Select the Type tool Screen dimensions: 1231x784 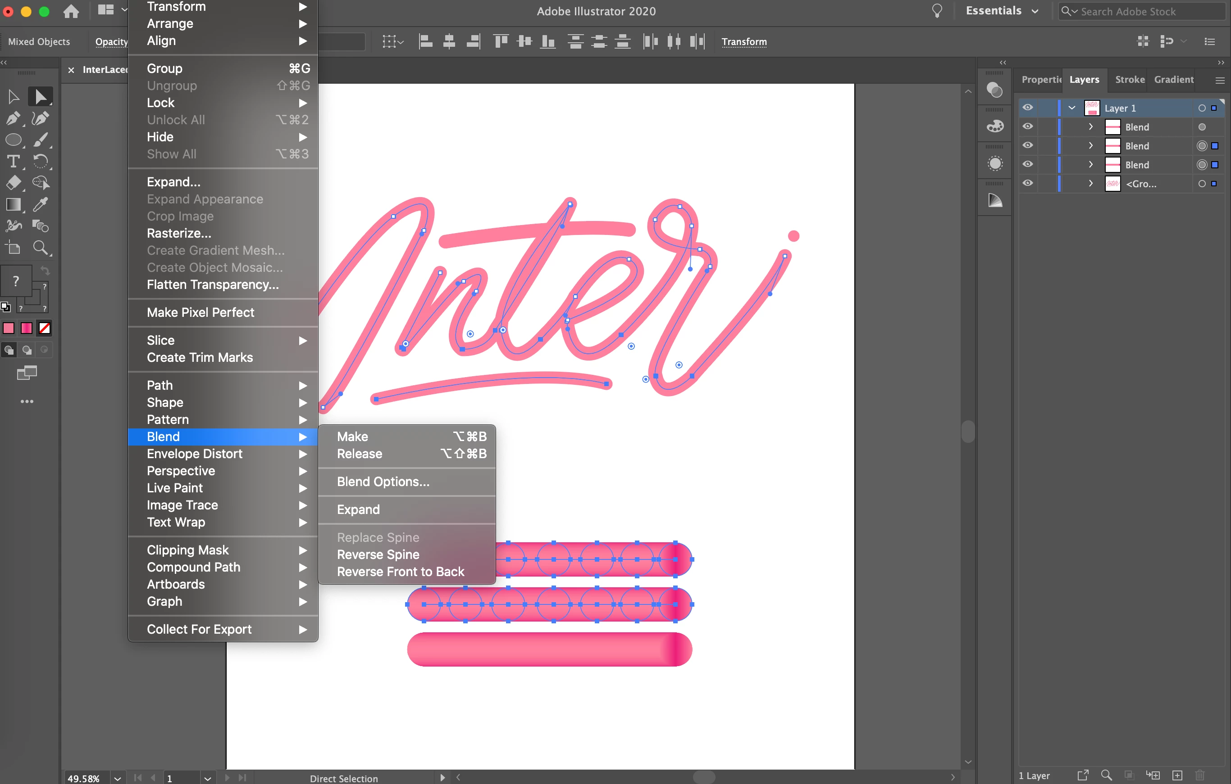coord(13,162)
